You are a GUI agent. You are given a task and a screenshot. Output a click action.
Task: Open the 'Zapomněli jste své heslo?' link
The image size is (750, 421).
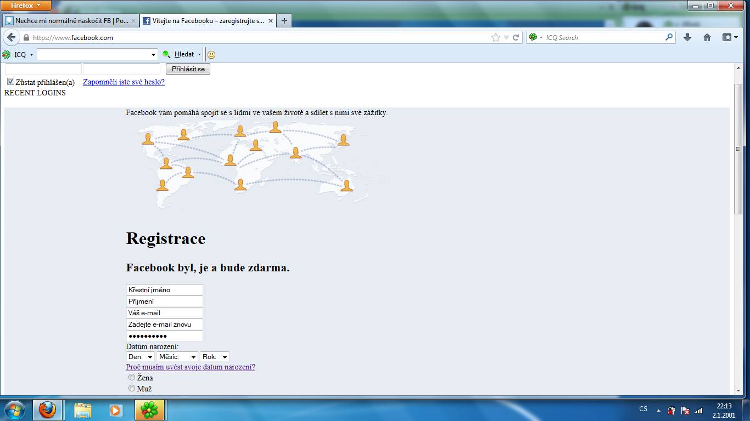tap(124, 82)
